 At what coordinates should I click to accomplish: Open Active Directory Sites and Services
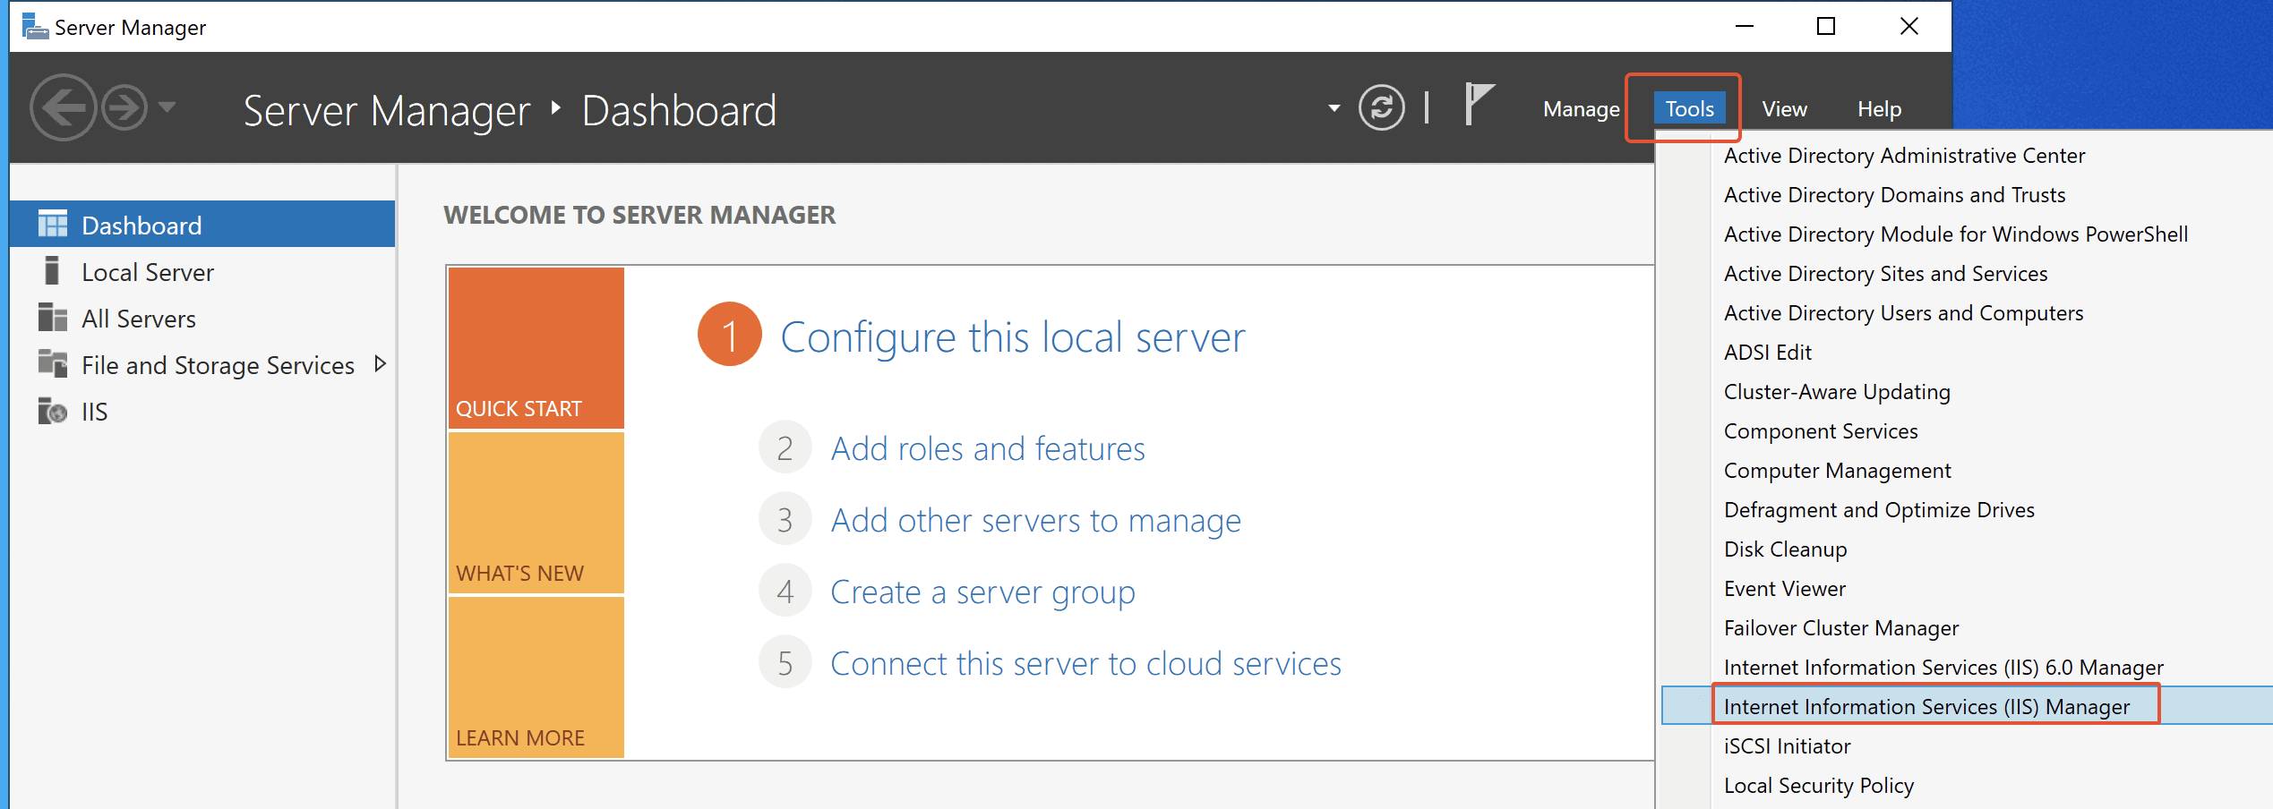tap(1885, 274)
